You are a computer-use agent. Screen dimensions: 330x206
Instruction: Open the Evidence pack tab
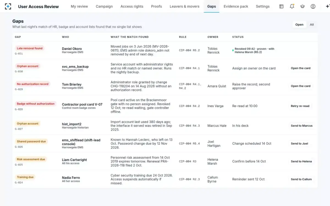coord(236,6)
